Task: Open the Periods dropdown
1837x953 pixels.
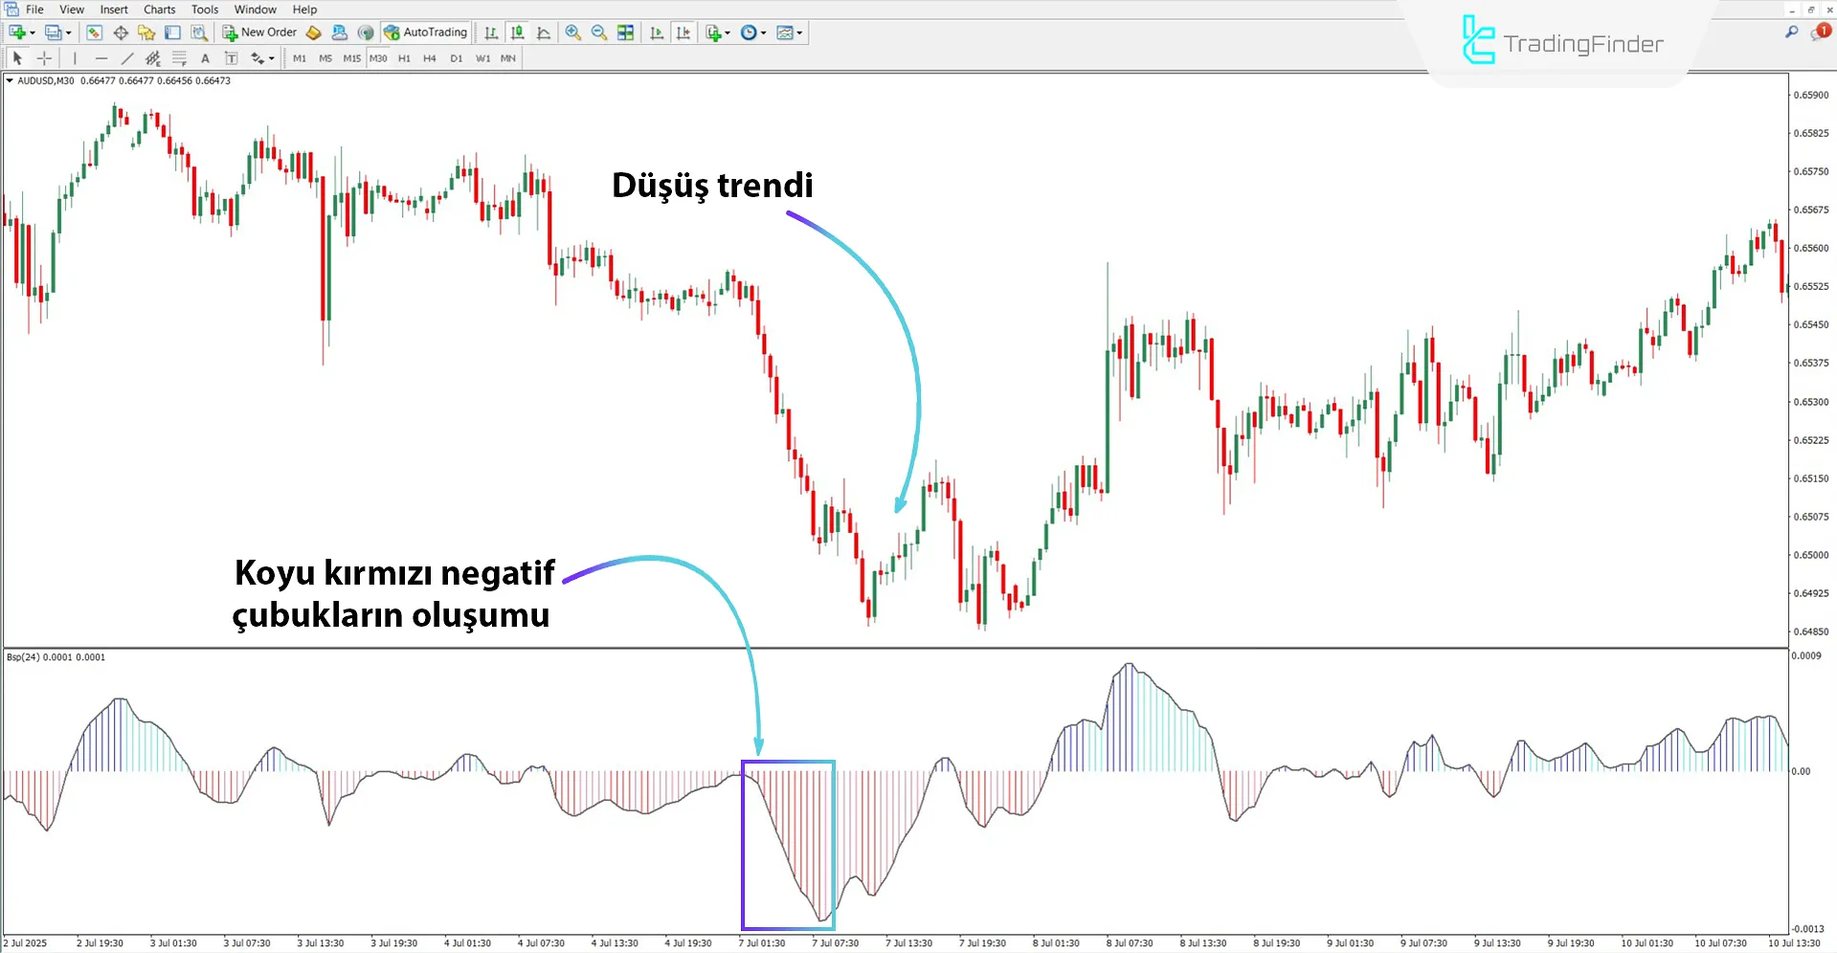Action: tap(752, 32)
